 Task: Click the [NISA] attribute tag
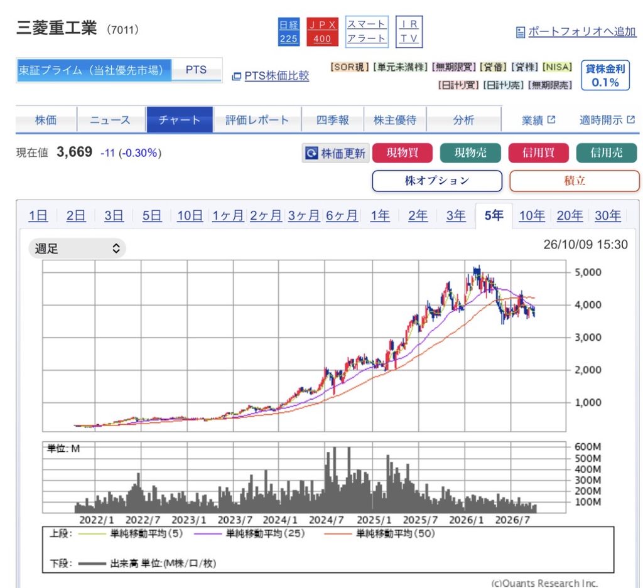tap(557, 67)
